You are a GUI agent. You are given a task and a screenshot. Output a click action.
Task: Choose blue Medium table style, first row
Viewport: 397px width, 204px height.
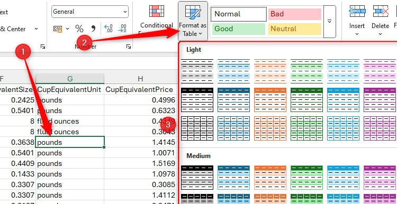233,178
